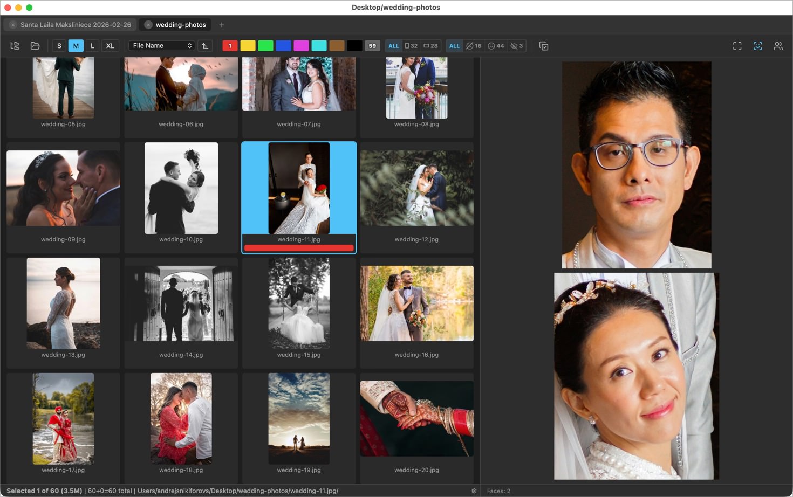Screen dimensions: 793x497
Task: Click the smiley filter showing 44
Action: [x=495, y=45]
